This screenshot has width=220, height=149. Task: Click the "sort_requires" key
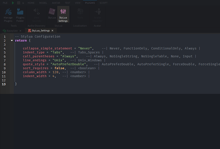point(36,68)
